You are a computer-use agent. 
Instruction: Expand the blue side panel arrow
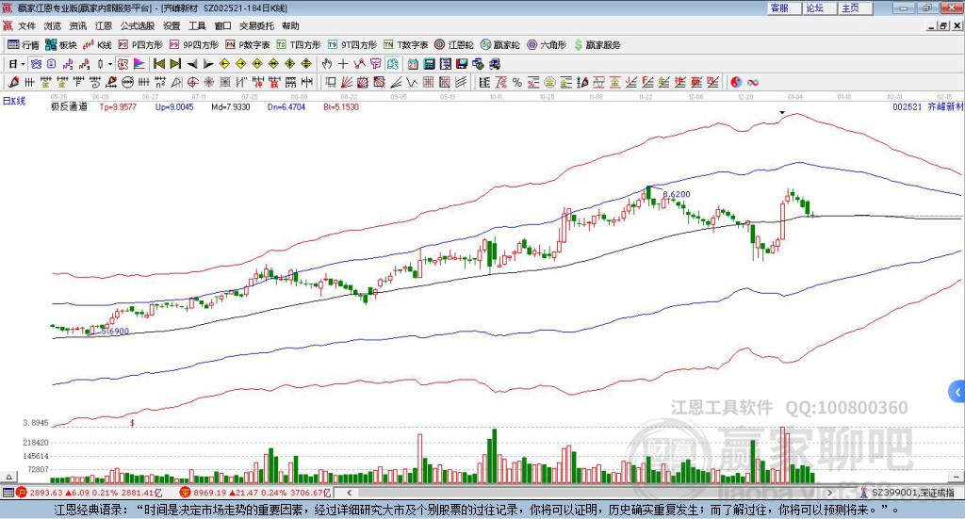click(957, 392)
